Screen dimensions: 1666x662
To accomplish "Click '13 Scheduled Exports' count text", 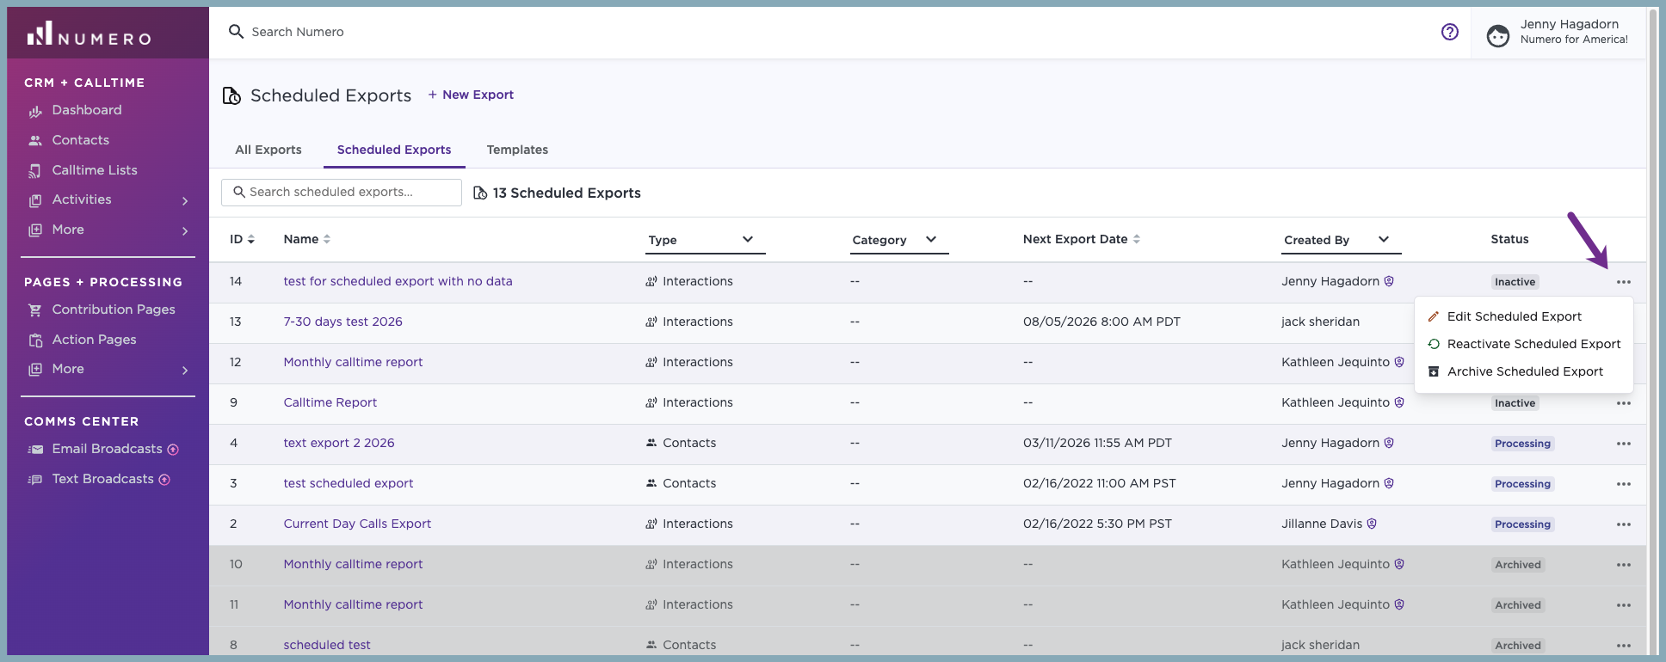I will [x=566, y=193].
